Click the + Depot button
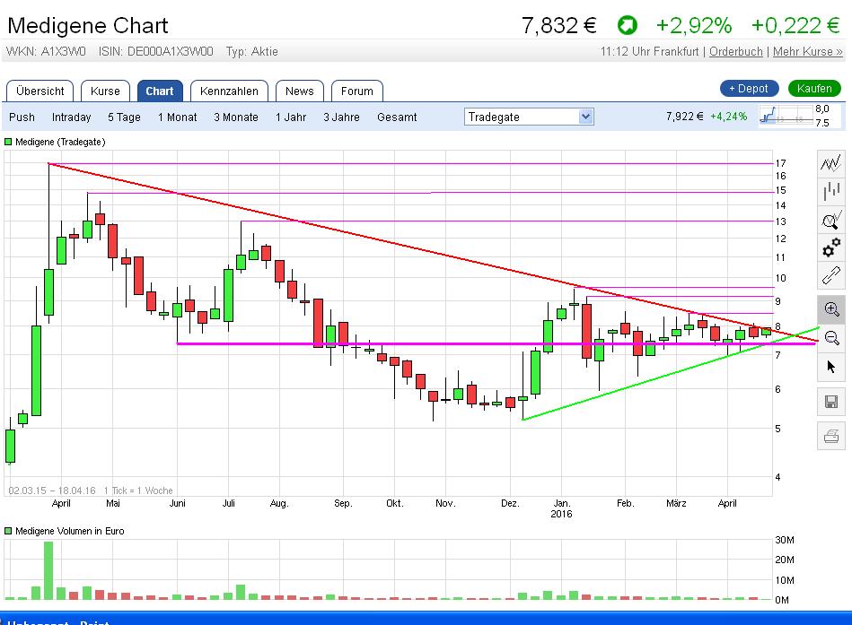Screen dimensions: 852x625 point(749,88)
